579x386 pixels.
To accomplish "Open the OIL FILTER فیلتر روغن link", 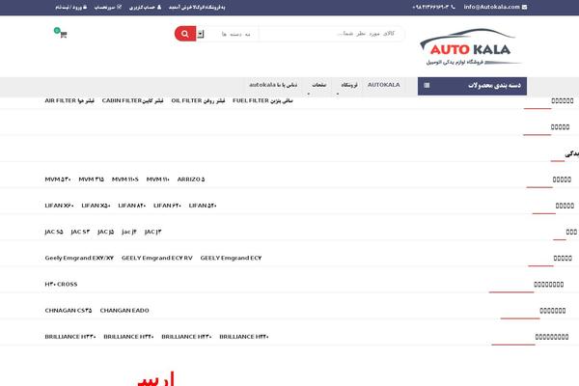I will pyautogui.click(x=198, y=100).
